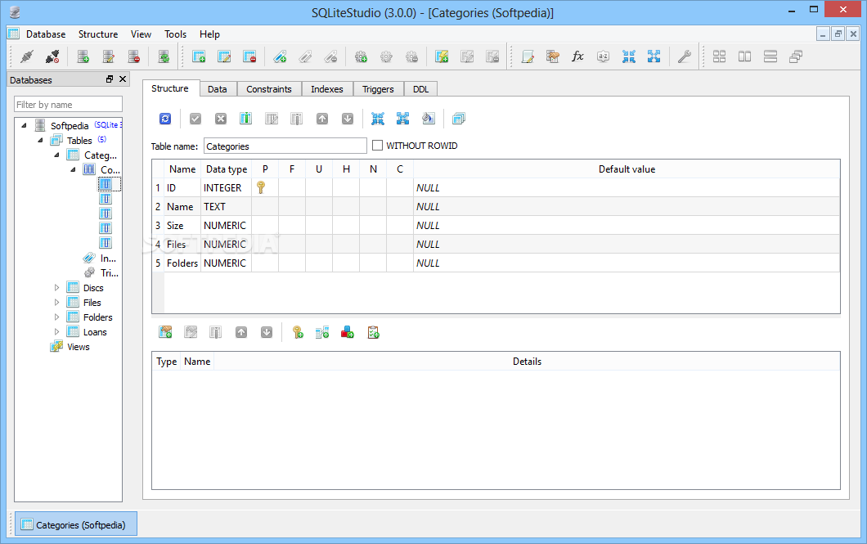Image resolution: width=867 pixels, height=544 pixels.
Task: Toggle the primary key cell for Name
Action: click(265, 206)
